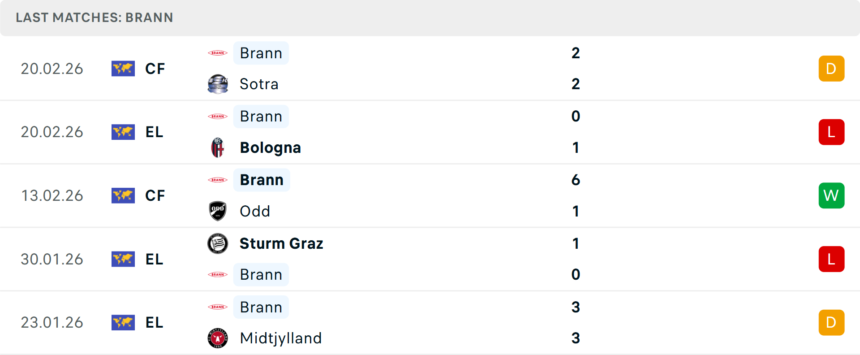Click the loss badge for Bologna match

[831, 132]
